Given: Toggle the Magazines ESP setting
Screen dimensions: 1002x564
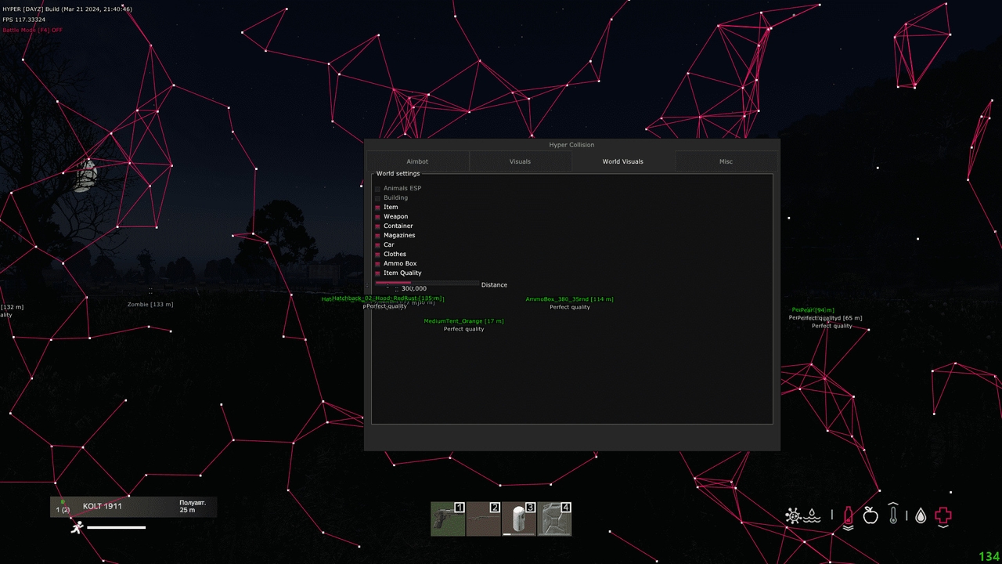Looking at the screenshot, I should 377,235.
